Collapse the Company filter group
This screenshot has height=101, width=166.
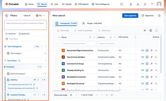pos(45,67)
